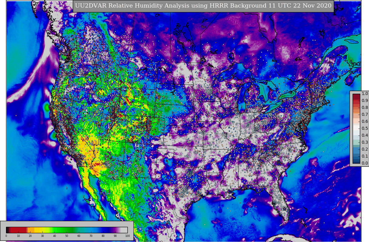Image resolution: width=369 pixels, height=242 pixels.
Task: Click the '0.5' label on the vertical colorbar
Action: click(365, 128)
